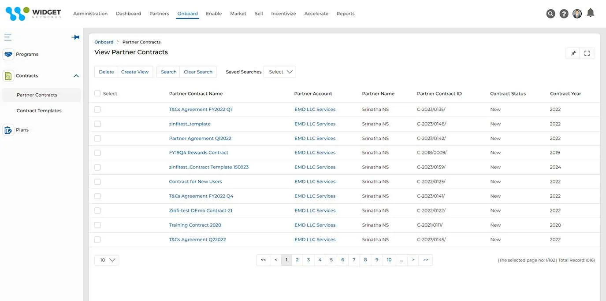
Task: Open the Zinfi-test DEmo Contract-21 link
Action: [x=201, y=210]
